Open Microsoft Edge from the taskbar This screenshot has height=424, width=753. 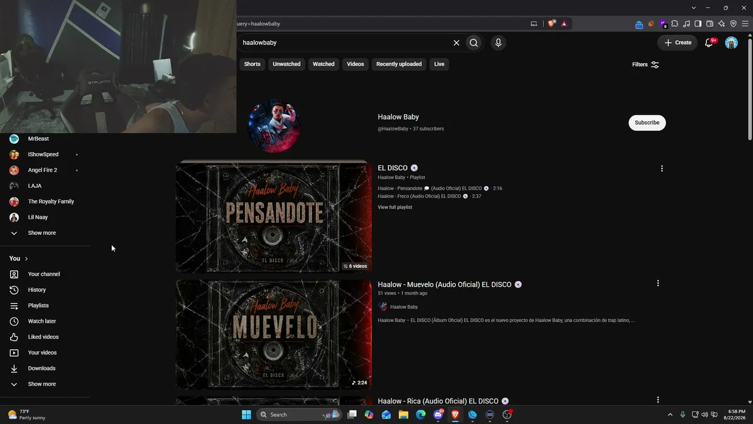click(421, 415)
